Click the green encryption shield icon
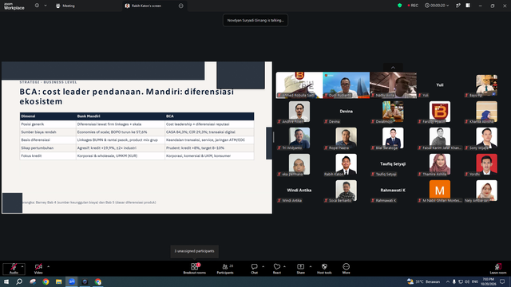 [399, 6]
